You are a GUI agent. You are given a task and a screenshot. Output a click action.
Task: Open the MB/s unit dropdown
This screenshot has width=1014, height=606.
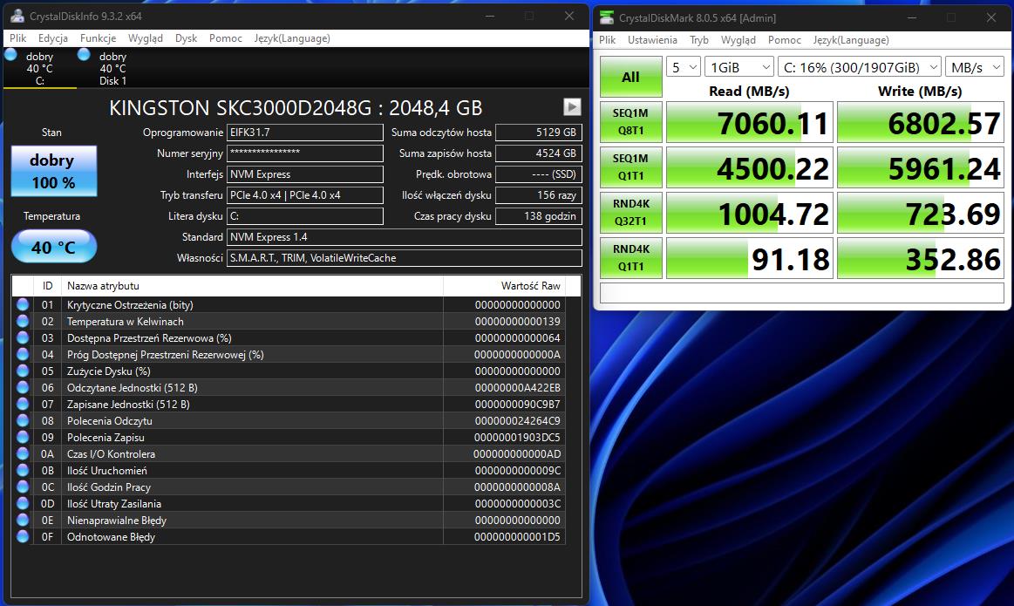click(977, 67)
